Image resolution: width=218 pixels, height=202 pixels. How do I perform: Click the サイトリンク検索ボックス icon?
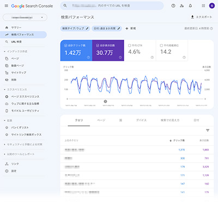click(7, 134)
